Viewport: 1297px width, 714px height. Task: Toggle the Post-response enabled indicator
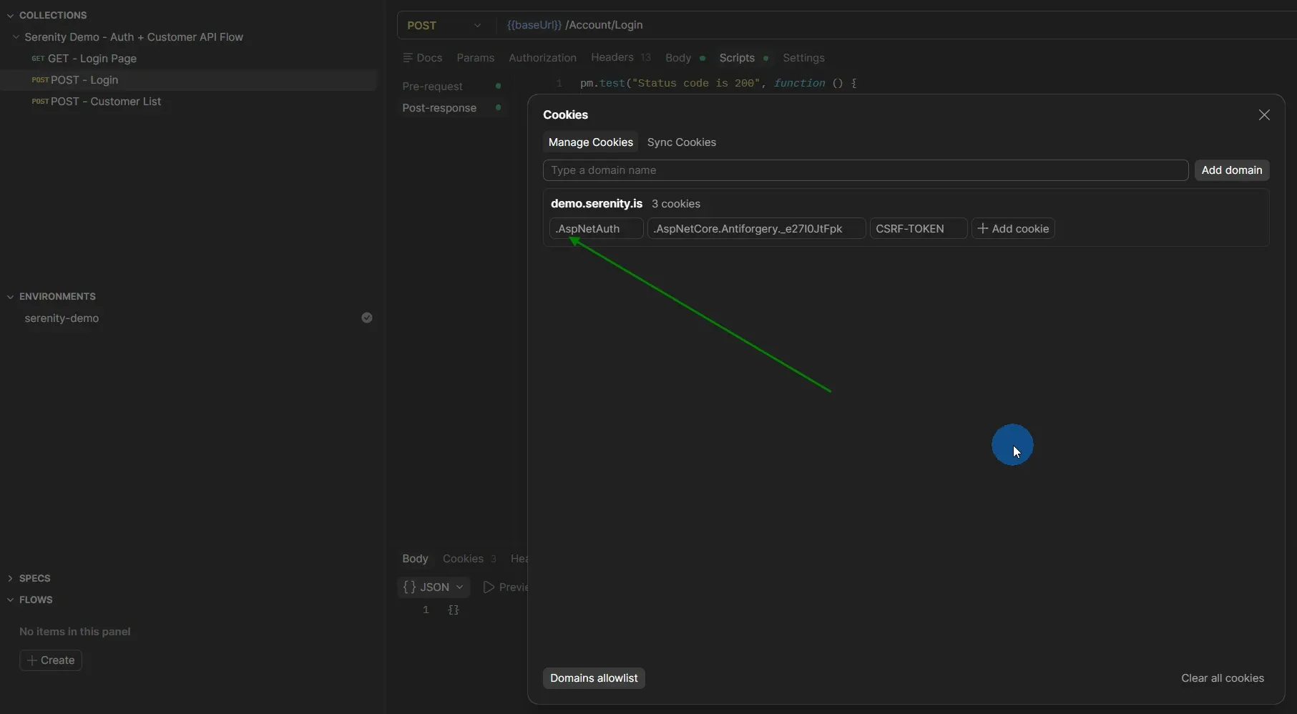[x=499, y=107]
